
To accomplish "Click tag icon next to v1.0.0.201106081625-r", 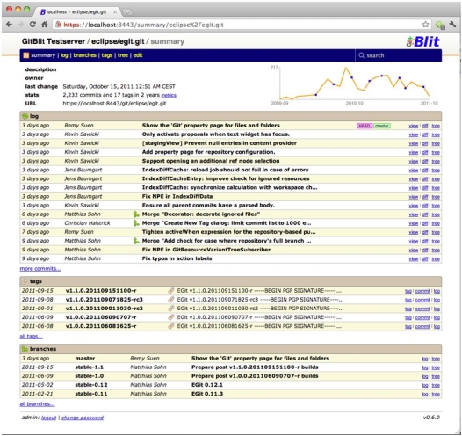I will click(x=171, y=326).
